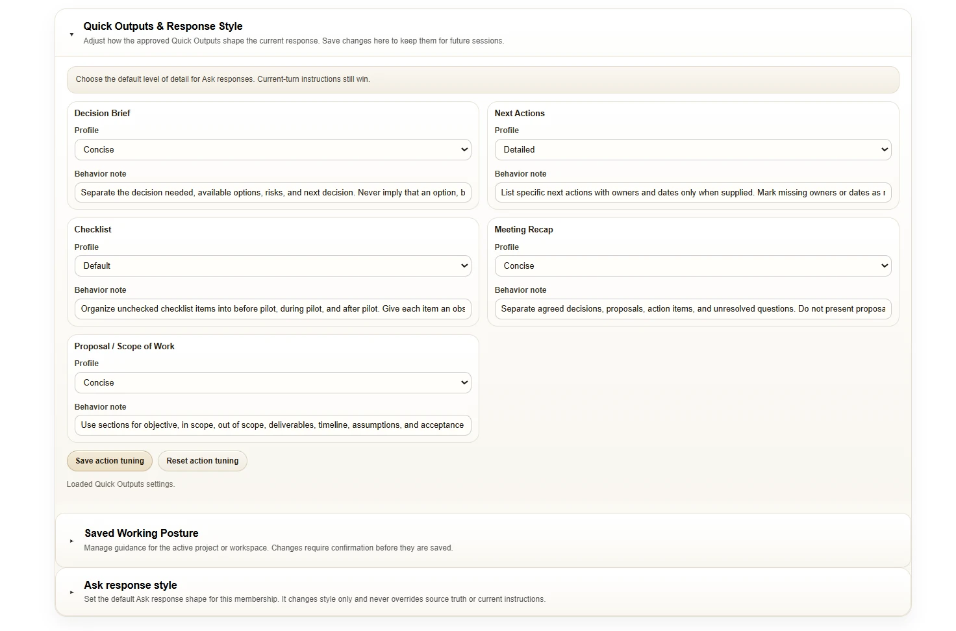Expand the Ask response style section
956x631 pixels.
(x=71, y=592)
